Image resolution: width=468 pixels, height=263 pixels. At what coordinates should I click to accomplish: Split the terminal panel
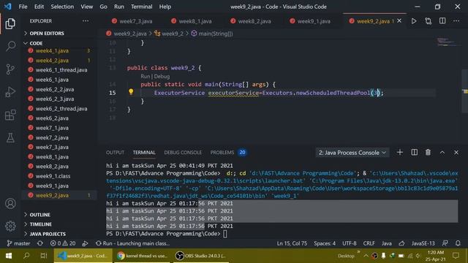click(415, 153)
